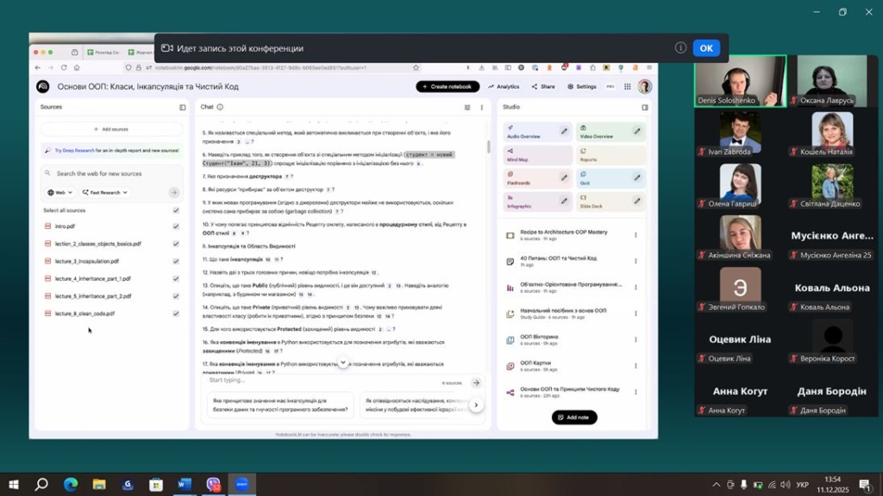Open the Analytics page

click(x=504, y=87)
